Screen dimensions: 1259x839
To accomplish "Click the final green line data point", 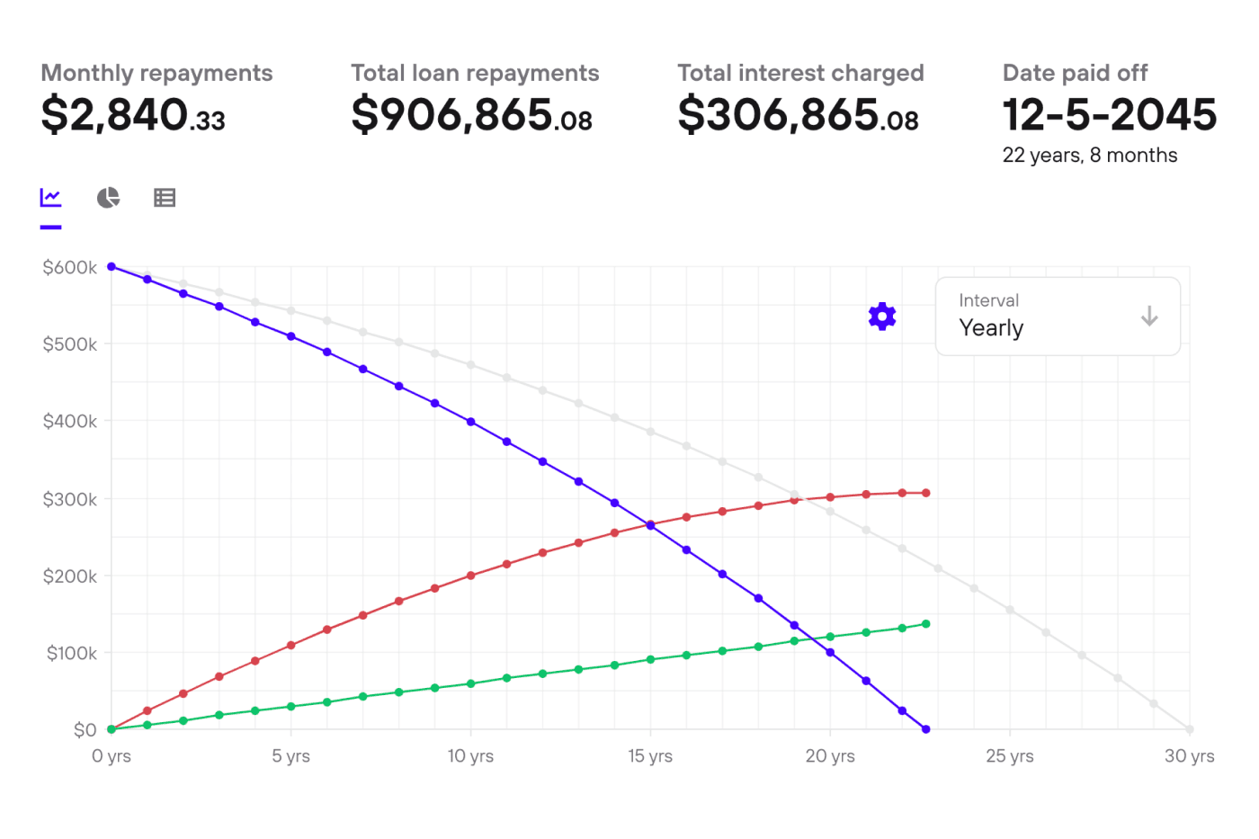I will coord(925,624).
